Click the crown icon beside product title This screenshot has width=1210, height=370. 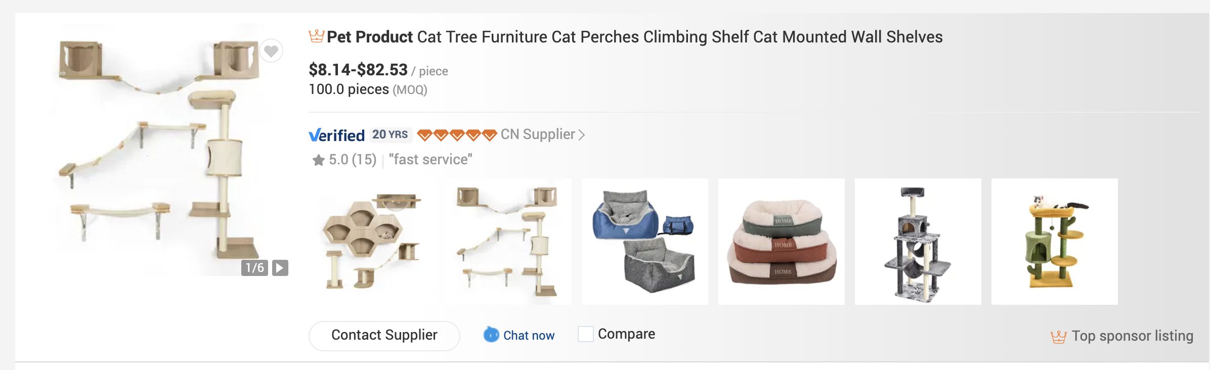point(316,36)
